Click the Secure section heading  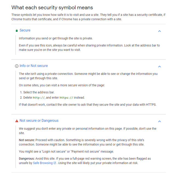25,30
